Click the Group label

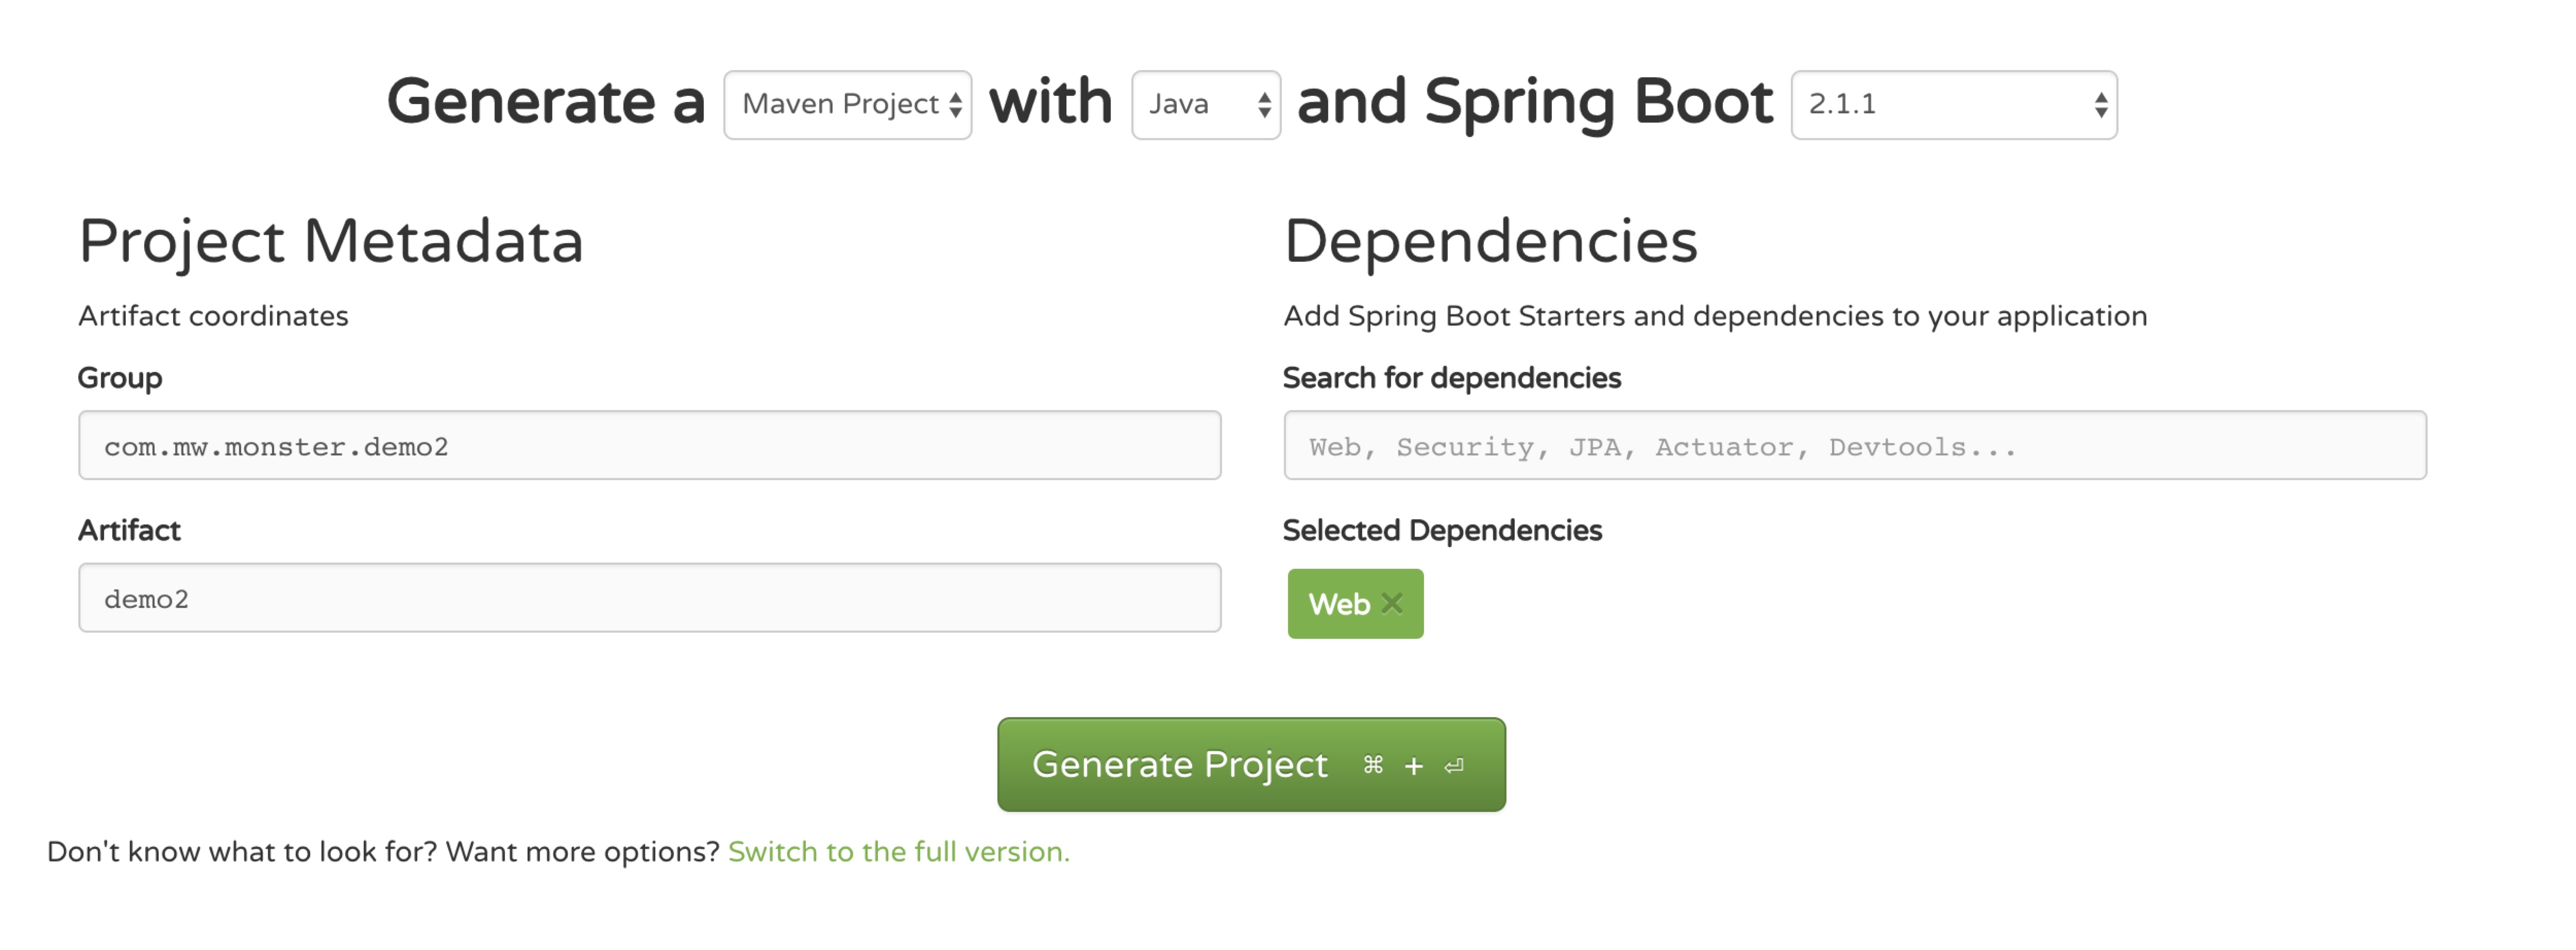[120, 378]
